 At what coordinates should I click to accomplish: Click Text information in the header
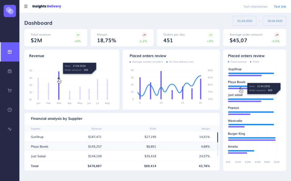pyautogui.click(x=255, y=7)
